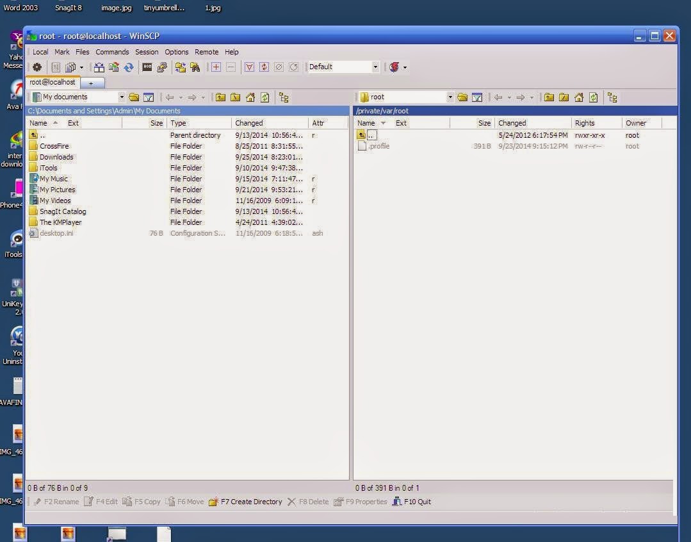The width and height of the screenshot is (691, 542).
Task: Click the Synchronize refresh icon (blue arrows)
Action: tap(128, 67)
